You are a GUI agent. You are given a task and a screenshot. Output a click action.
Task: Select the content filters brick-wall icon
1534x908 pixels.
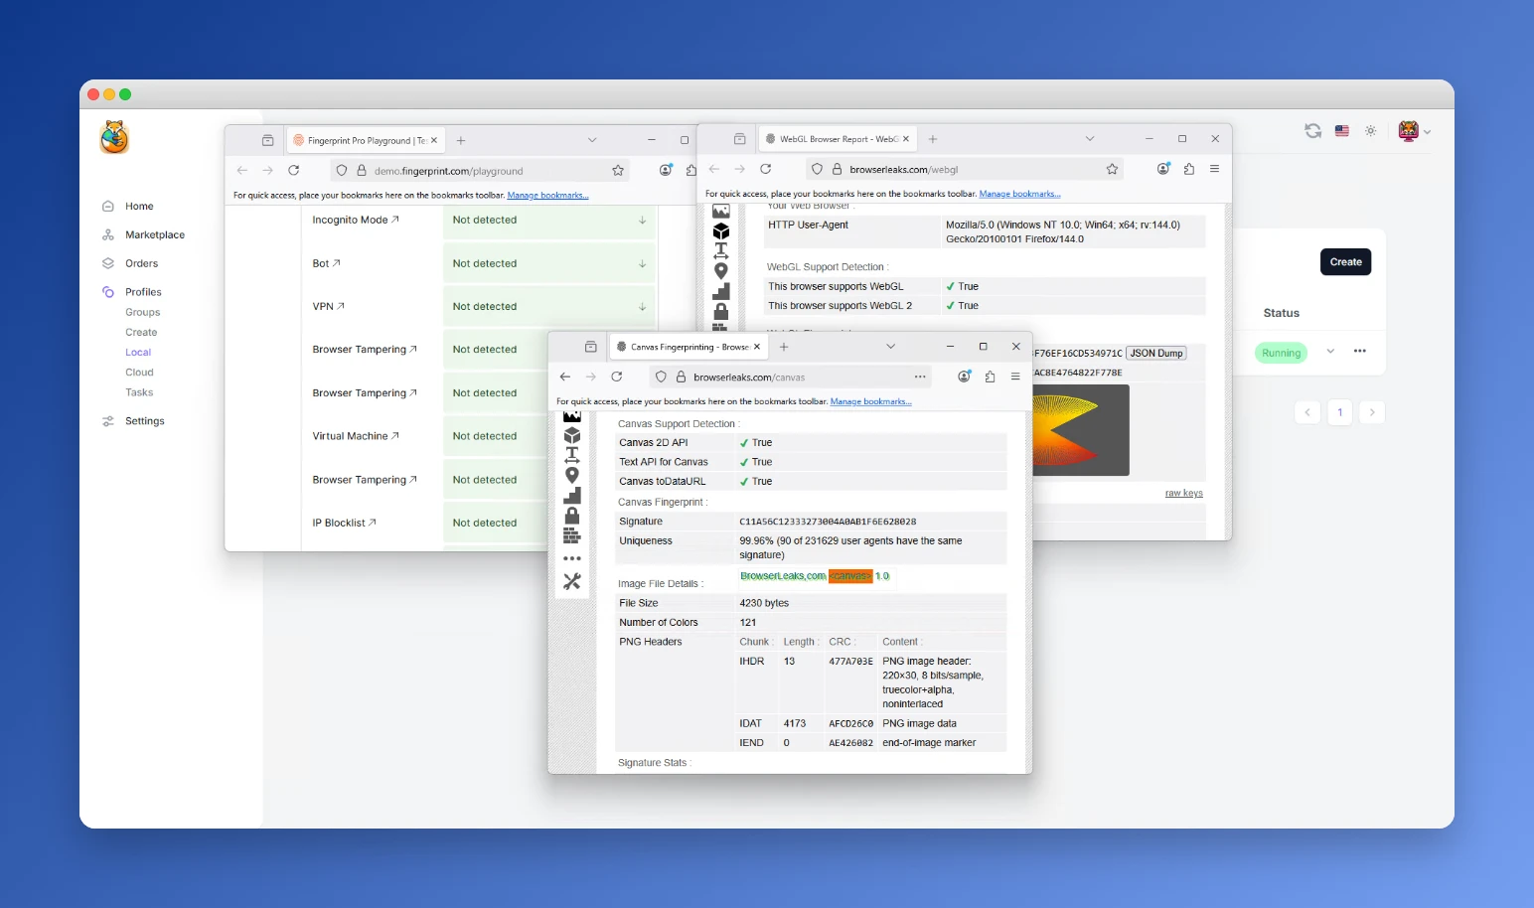(572, 535)
